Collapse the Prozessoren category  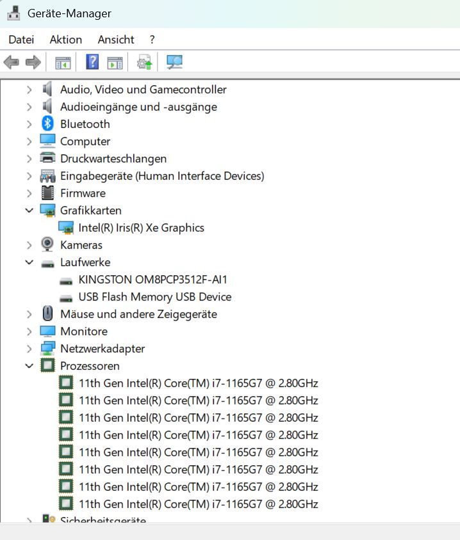pos(29,366)
